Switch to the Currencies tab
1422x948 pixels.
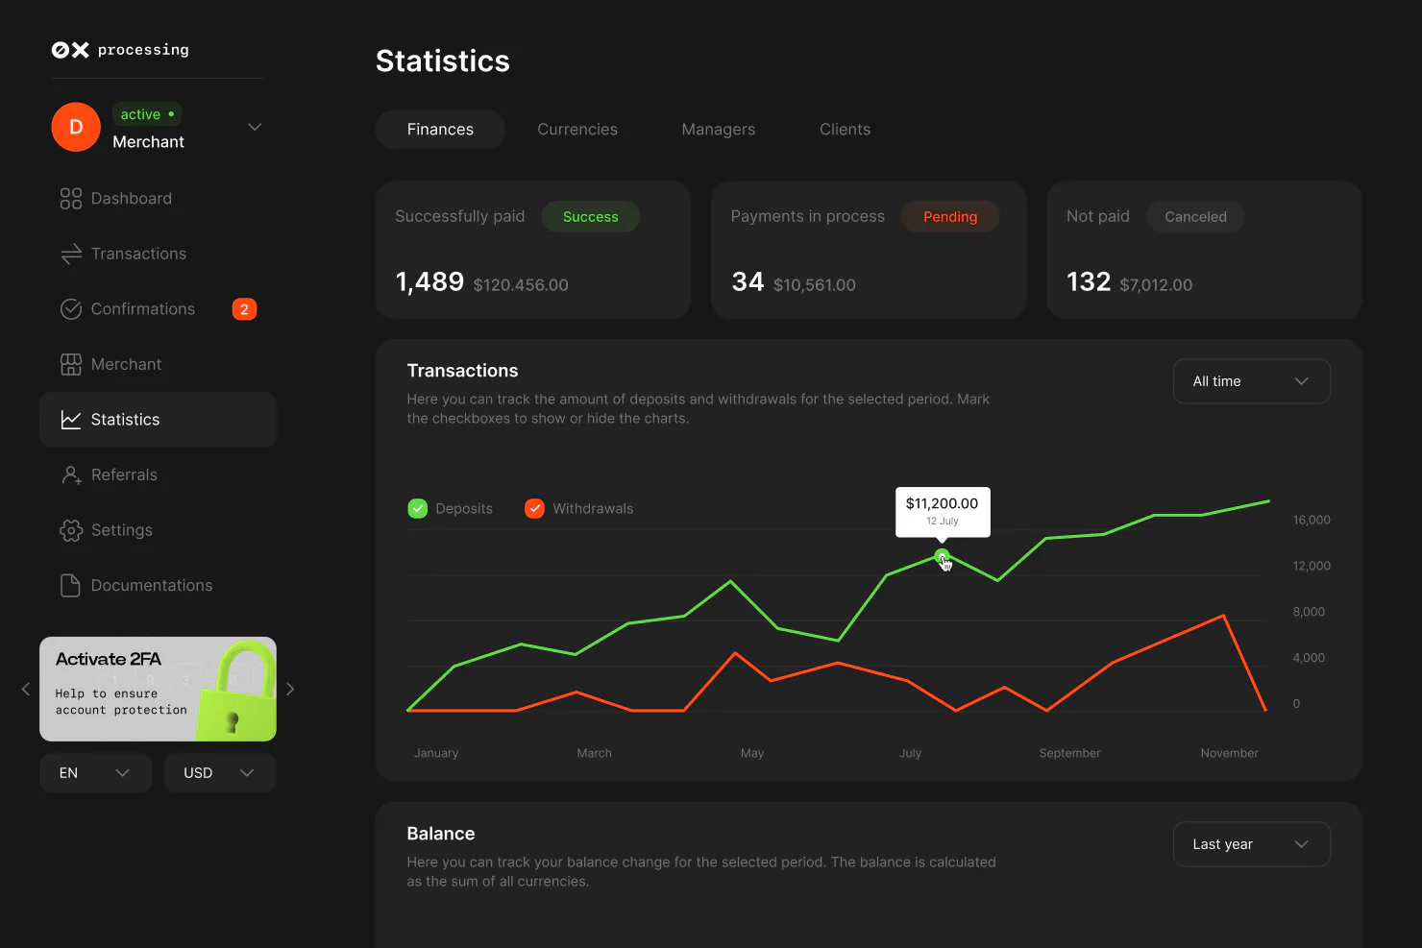click(577, 130)
